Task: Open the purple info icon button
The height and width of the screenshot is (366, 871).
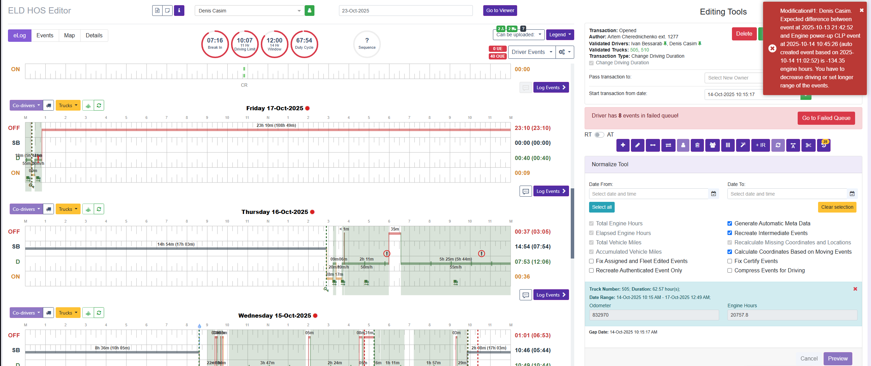Action: tap(179, 11)
